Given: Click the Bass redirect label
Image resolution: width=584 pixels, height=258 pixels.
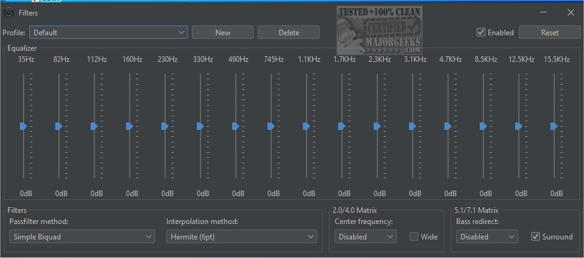Looking at the screenshot, I should coord(477,221).
